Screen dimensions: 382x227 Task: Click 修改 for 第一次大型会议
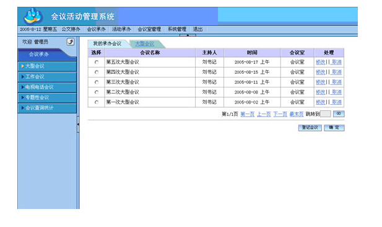tap(321, 102)
